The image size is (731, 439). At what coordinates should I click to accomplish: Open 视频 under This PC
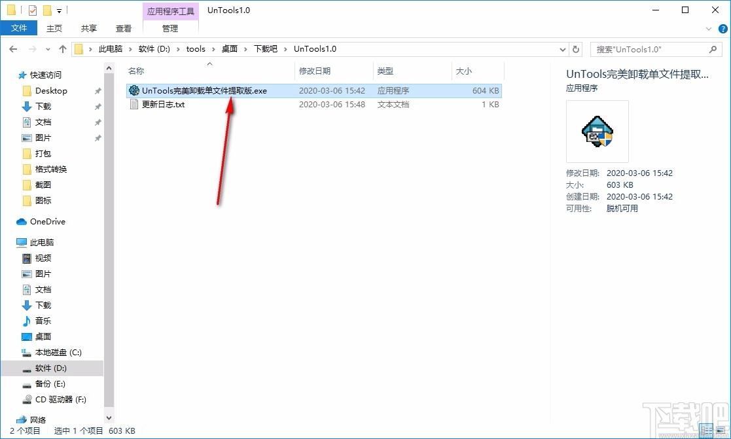[x=43, y=258]
